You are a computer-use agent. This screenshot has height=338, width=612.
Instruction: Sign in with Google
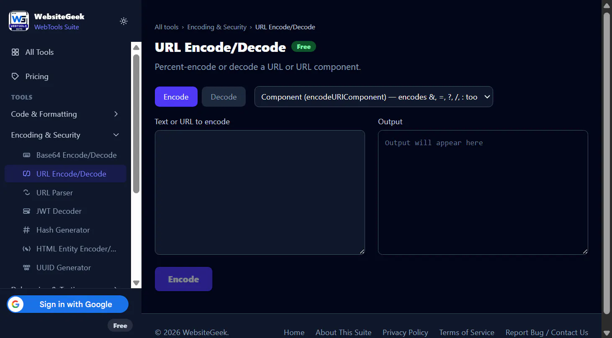[67, 304]
